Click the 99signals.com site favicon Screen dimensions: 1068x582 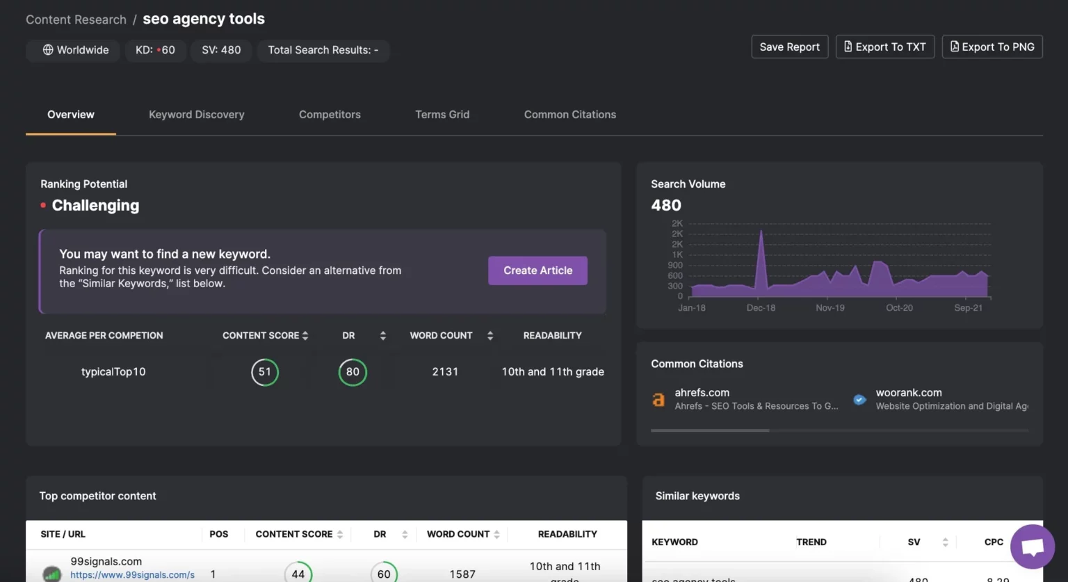(52, 574)
